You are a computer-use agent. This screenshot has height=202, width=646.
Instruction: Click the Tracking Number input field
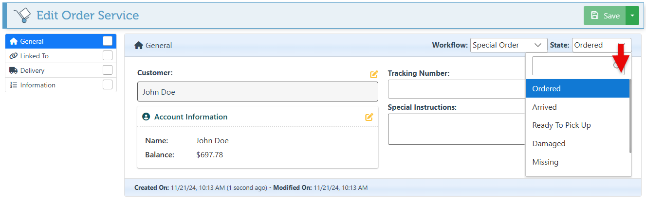456,89
